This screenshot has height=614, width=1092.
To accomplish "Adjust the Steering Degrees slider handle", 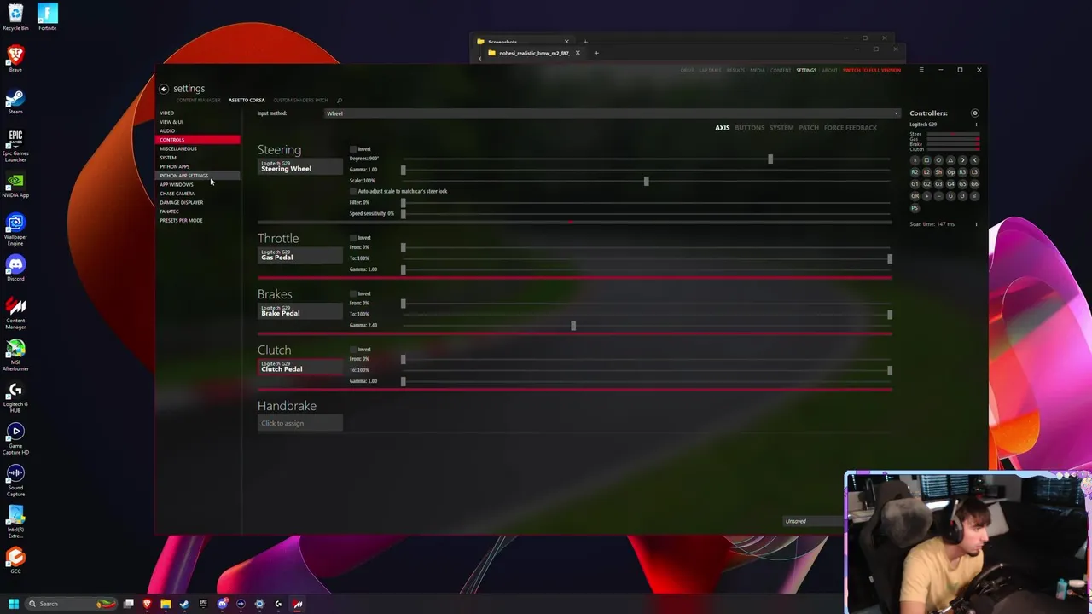I will [x=770, y=159].
